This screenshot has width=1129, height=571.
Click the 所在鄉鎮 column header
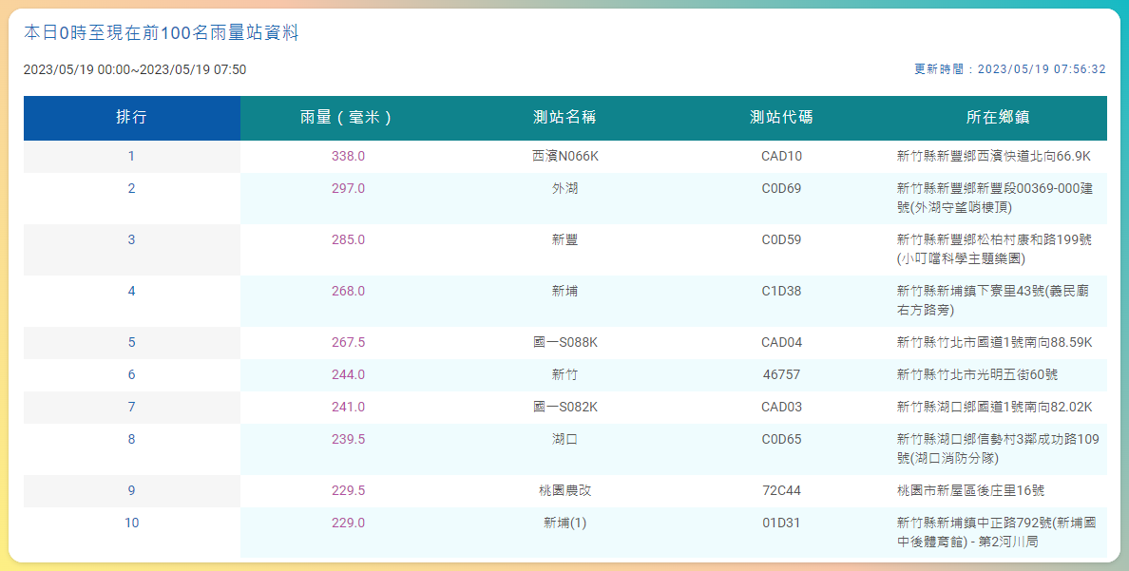coord(998,118)
